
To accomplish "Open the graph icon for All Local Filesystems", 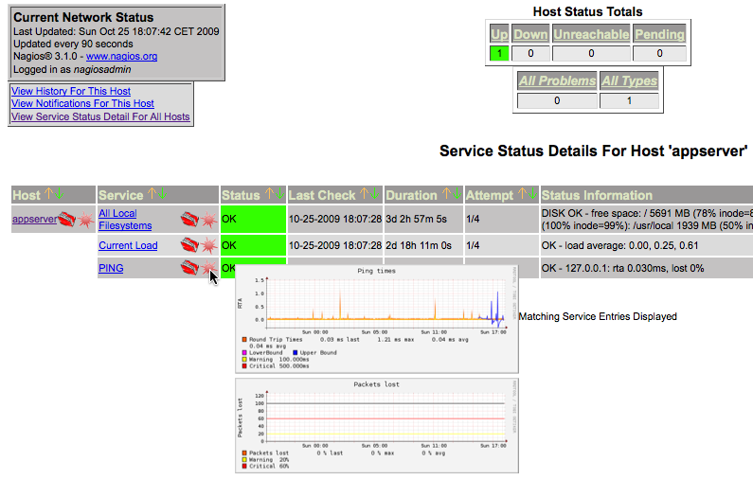I will pyautogui.click(x=207, y=221).
